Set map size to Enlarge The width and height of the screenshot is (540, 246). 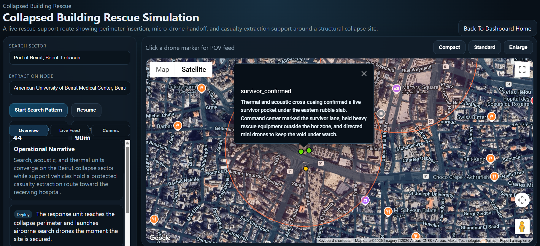tap(518, 47)
